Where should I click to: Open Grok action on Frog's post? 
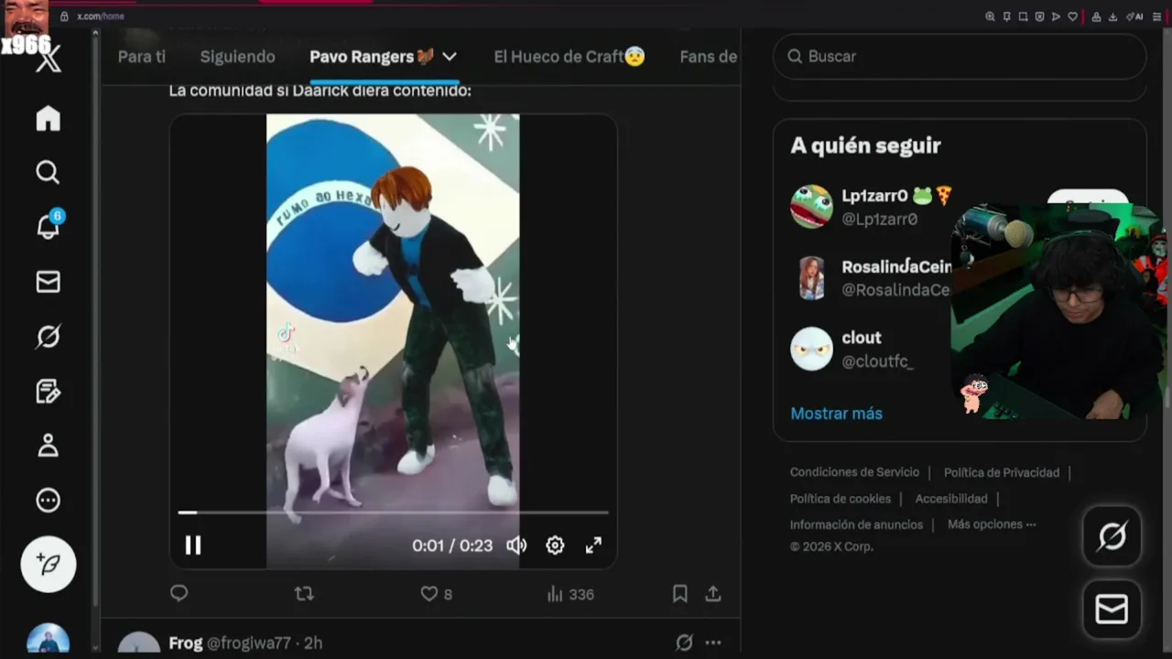point(684,643)
